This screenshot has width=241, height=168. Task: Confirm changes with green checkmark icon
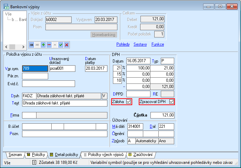(x=61, y=45)
